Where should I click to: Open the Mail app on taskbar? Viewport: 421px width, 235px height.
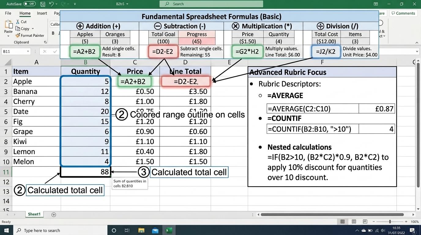click(x=155, y=230)
